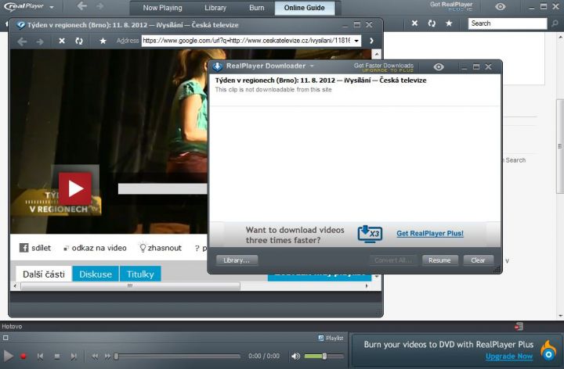Click the Get RealPlayer Plus! link
Image resolution: width=564 pixels, height=369 pixels.
[x=430, y=233]
